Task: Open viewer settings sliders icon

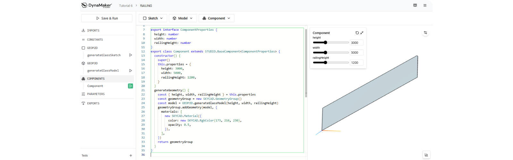Action: tap(425, 33)
